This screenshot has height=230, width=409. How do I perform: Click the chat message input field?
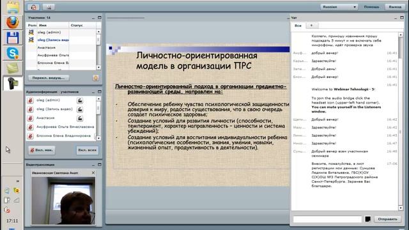click(x=327, y=219)
